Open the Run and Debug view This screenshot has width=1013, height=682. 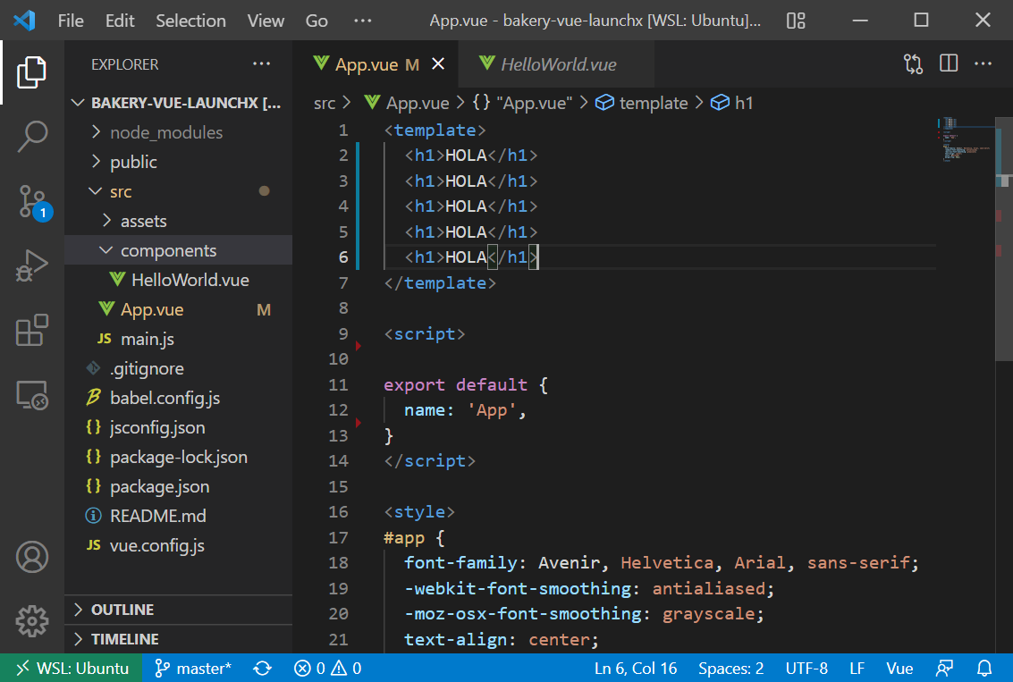(31, 265)
